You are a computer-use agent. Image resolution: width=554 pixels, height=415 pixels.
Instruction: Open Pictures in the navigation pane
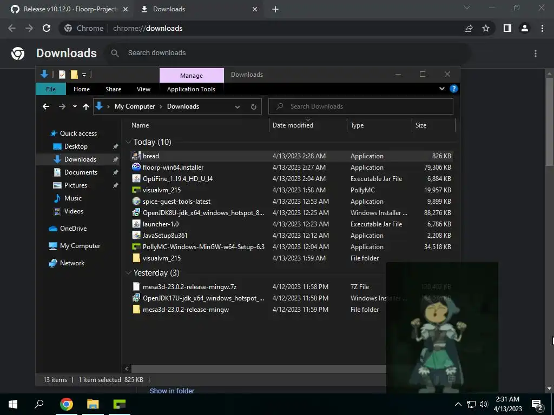click(x=75, y=185)
